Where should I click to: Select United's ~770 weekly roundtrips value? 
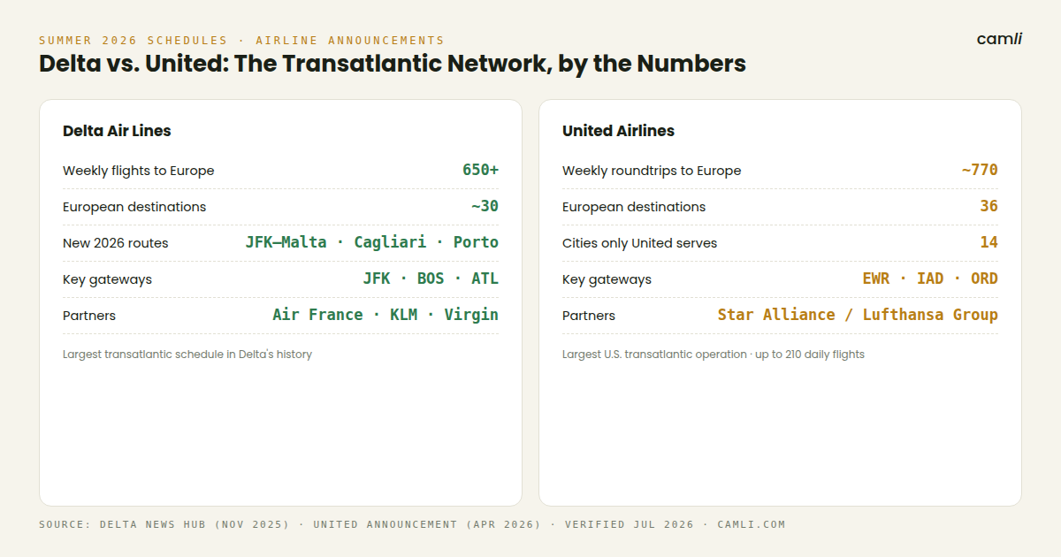coord(980,170)
